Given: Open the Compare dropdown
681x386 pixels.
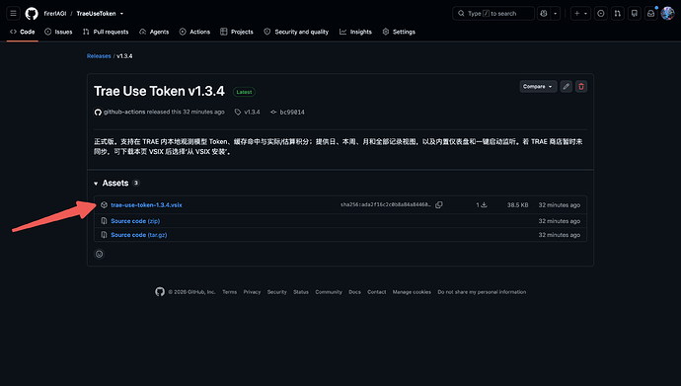Looking at the screenshot, I should (x=538, y=87).
